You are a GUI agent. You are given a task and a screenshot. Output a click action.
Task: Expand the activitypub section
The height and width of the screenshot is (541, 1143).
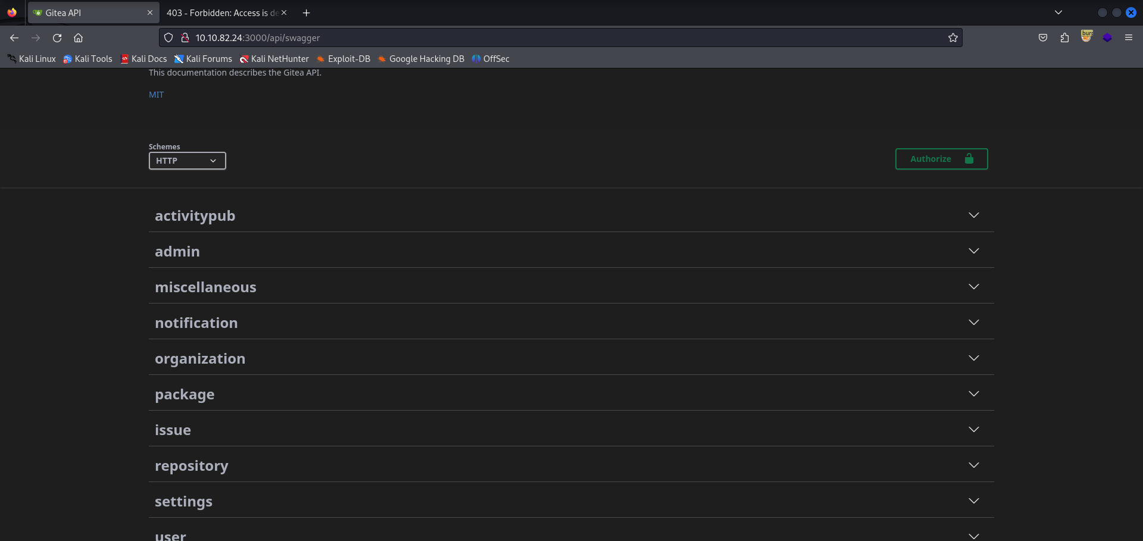(570, 215)
